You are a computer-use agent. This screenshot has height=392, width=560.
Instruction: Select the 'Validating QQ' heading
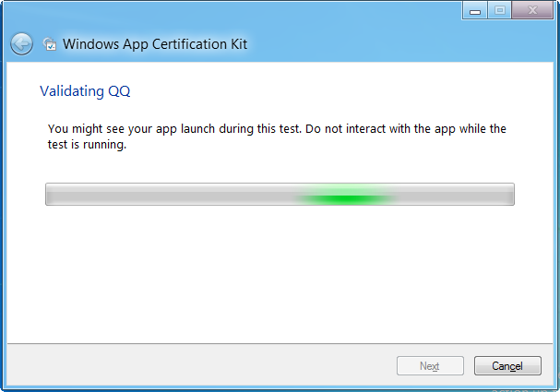[85, 91]
